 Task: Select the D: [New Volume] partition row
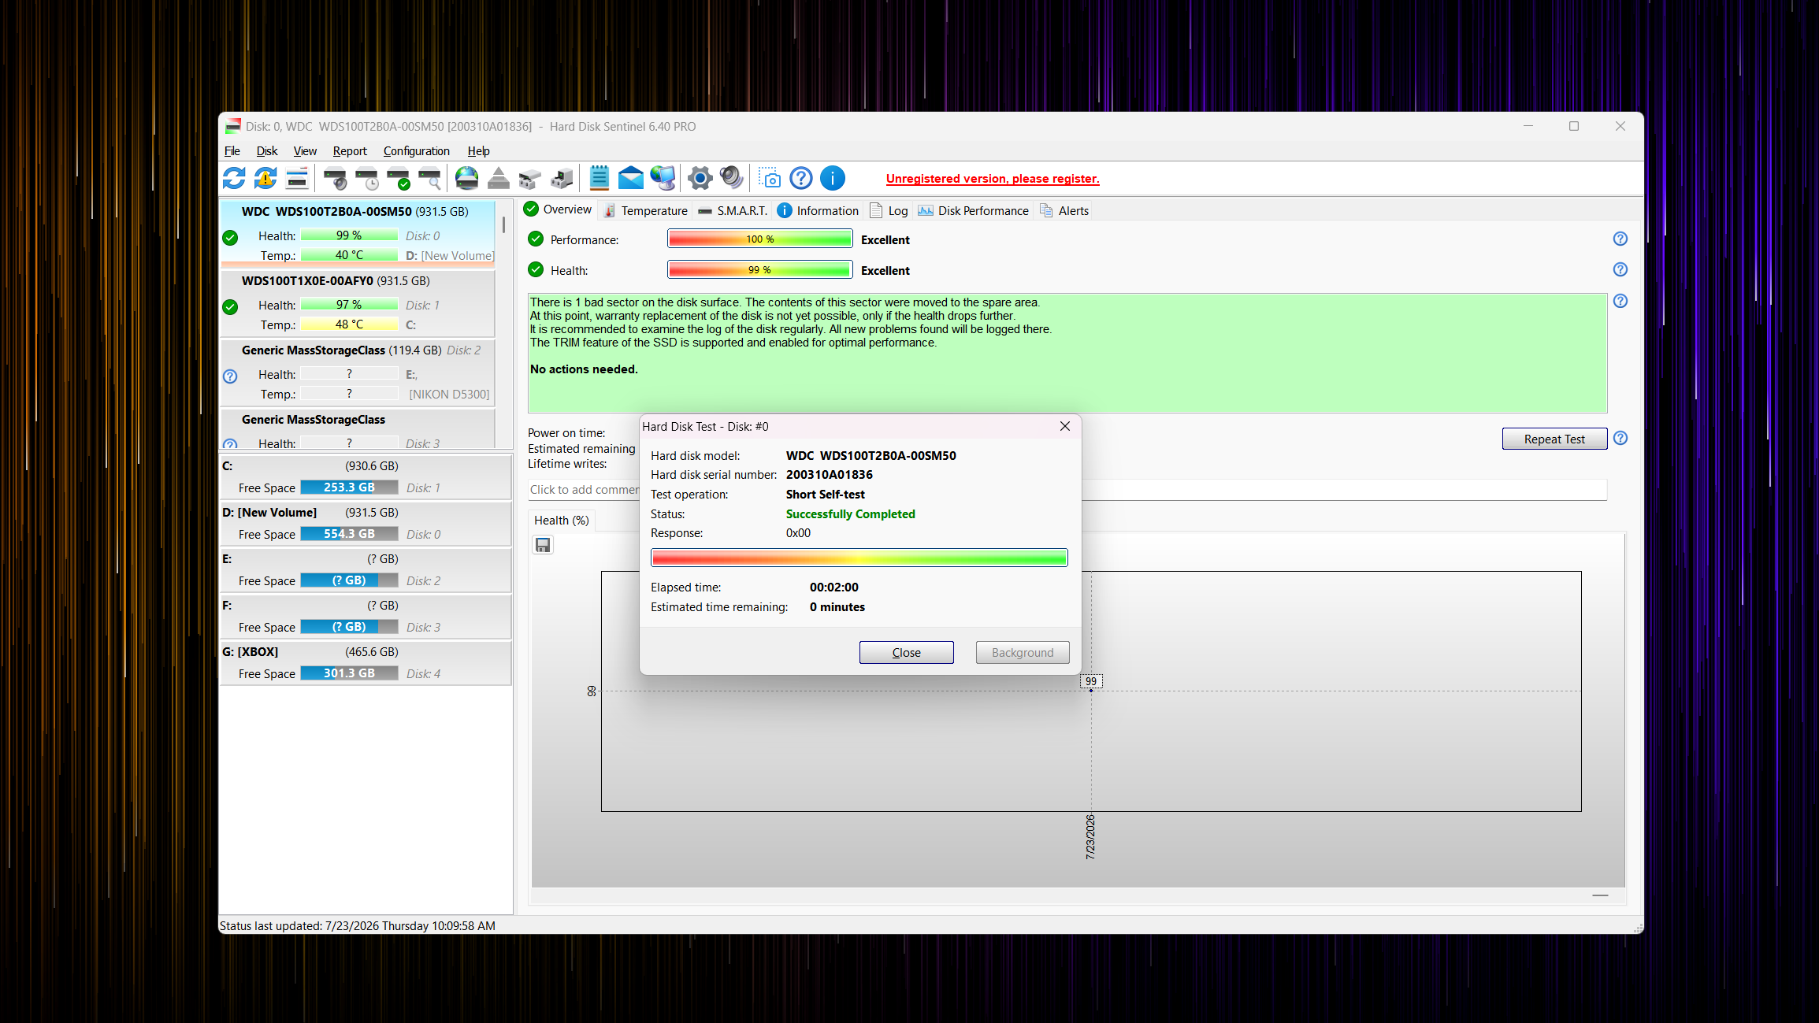click(366, 523)
